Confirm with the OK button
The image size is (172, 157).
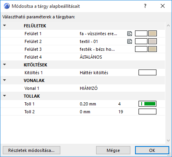click(152, 150)
